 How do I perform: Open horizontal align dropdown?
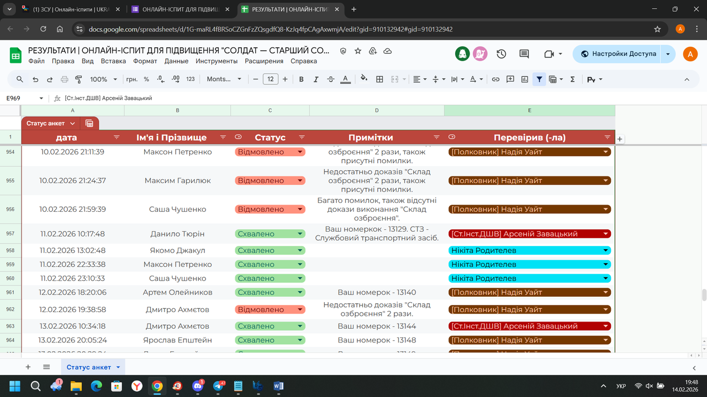coord(420,79)
